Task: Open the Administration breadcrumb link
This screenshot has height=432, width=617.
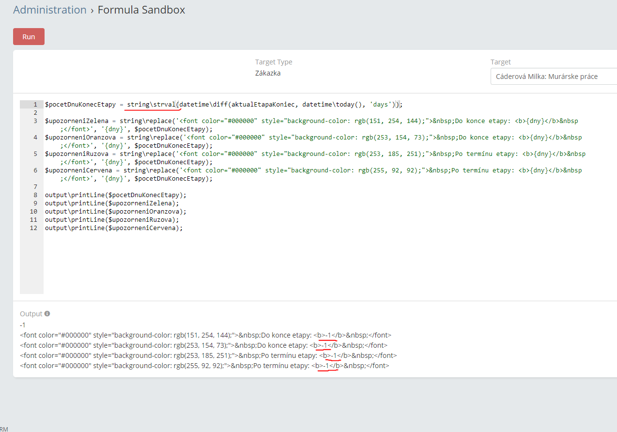Action: coord(49,10)
